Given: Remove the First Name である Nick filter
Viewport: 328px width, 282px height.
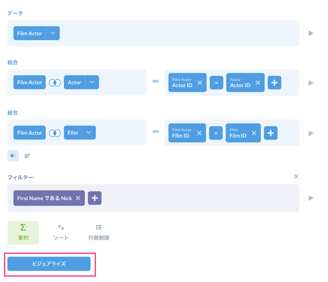Looking at the screenshot, I should [78, 198].
